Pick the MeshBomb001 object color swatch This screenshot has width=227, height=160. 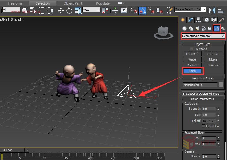[222, 85]
